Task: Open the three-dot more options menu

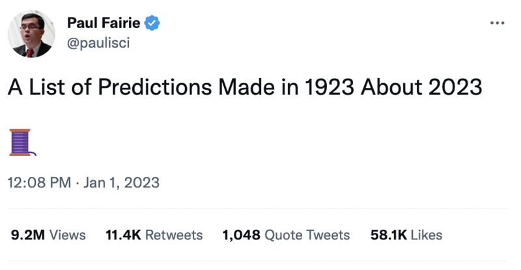Action: click(x=498, y=23)
